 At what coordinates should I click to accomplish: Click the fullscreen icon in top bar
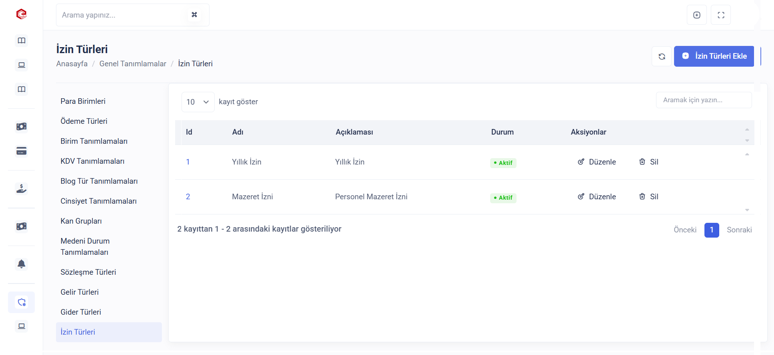[x=721, y=15]
